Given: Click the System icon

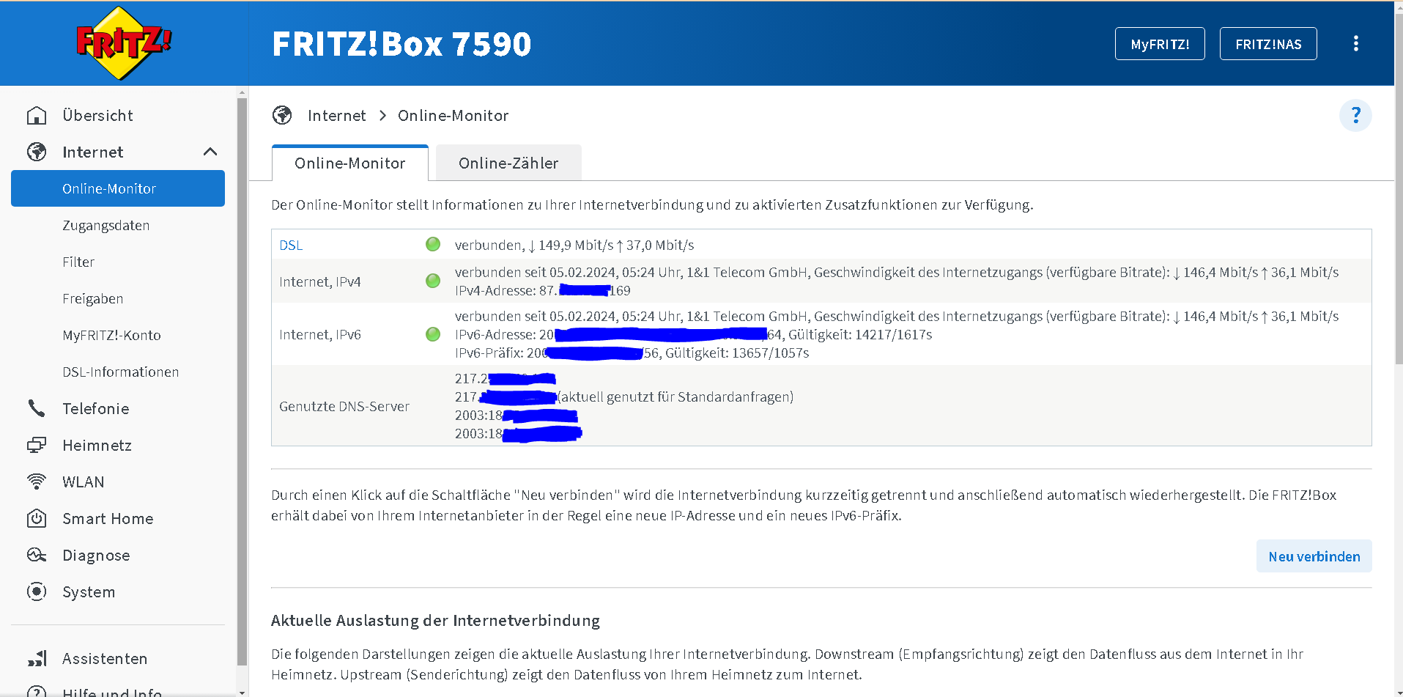Looking at the screenshot, I should click(37, 591).
